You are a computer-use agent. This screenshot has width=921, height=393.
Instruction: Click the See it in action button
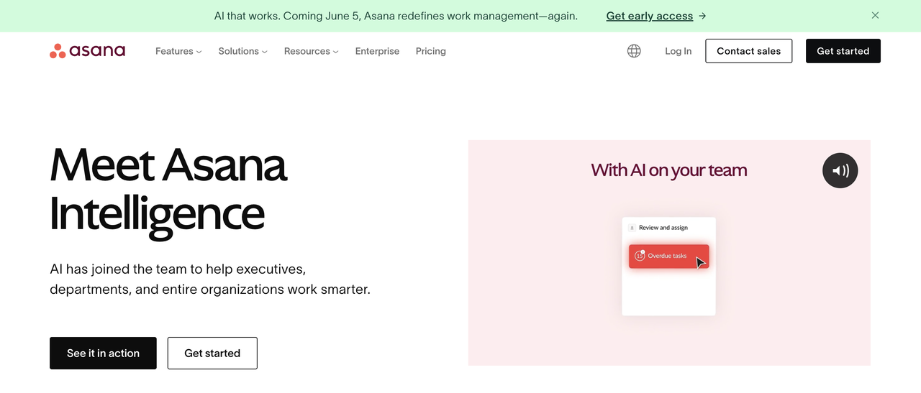tap(103, 353)
